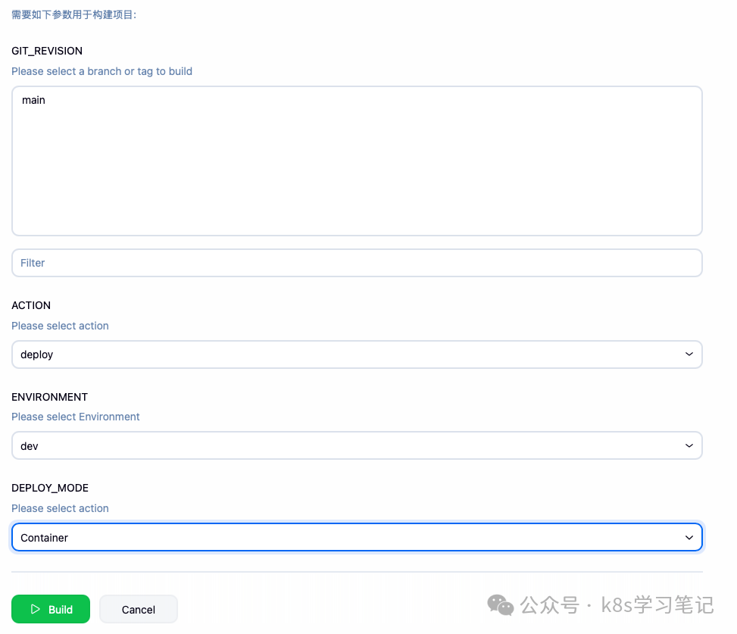Click the DEPLOY_MODE parameter label

(49, 488)
